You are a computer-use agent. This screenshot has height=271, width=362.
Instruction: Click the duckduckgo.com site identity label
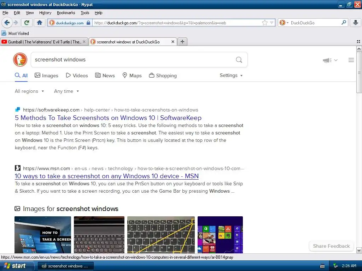pyautogui.click(x=70, y=23)
